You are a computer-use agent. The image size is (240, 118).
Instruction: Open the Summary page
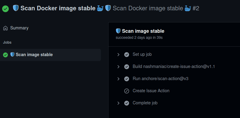[x=16, y=28]
